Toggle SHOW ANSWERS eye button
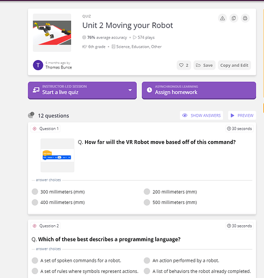The width and height of the screenshot is (264, 278). (x=201, y=116)
